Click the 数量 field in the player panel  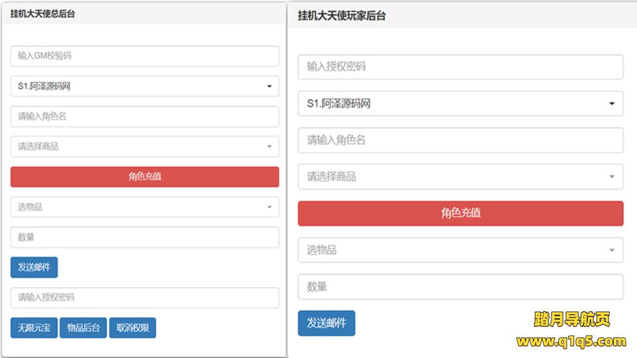[460, 287]
